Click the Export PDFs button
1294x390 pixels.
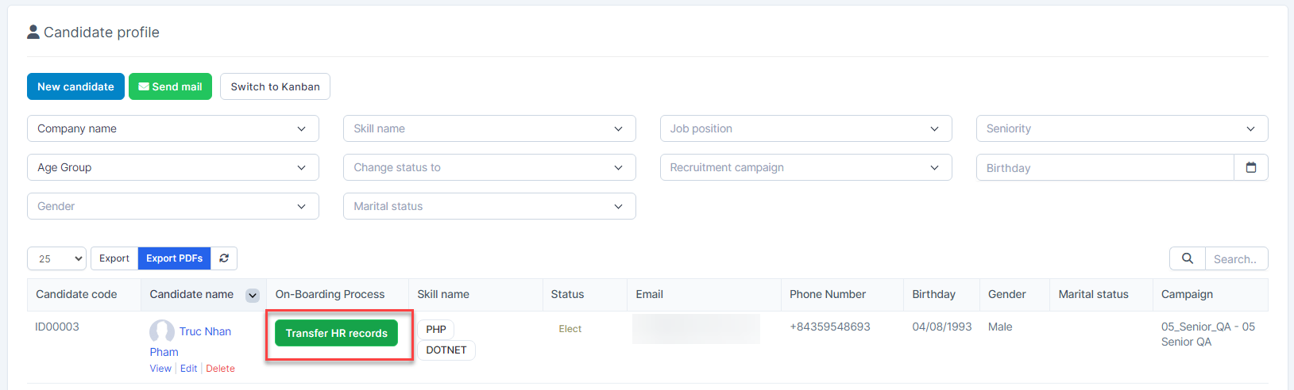tap(174, 258)
